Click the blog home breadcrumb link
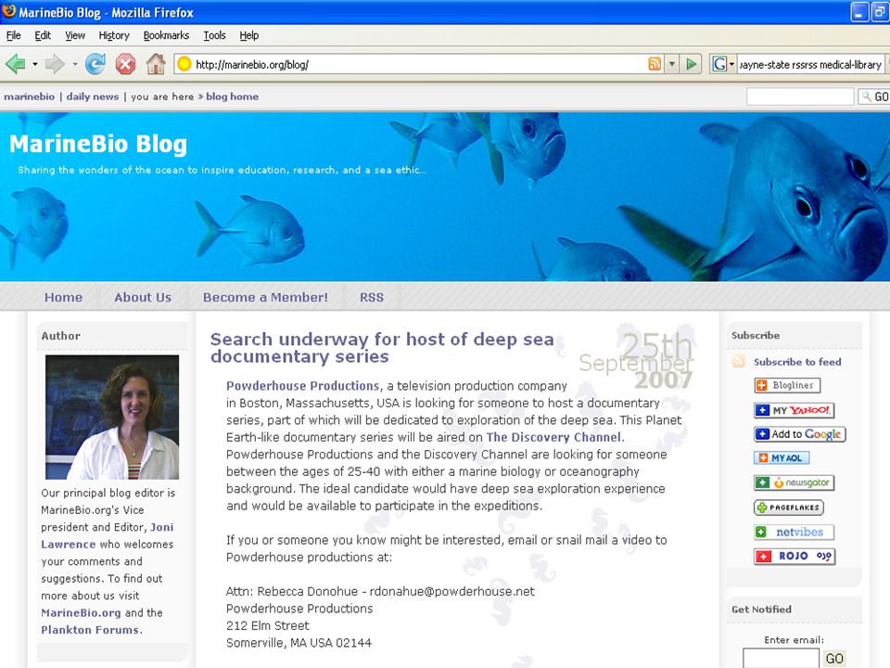This screenshot has width=890, height=668. tap(232, 96)
